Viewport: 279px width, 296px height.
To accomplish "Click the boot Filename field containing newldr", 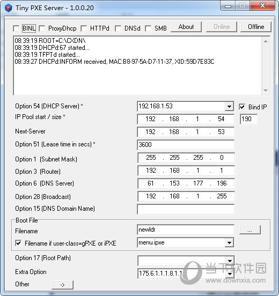I will pyautogui.click(x=186, y=230).
